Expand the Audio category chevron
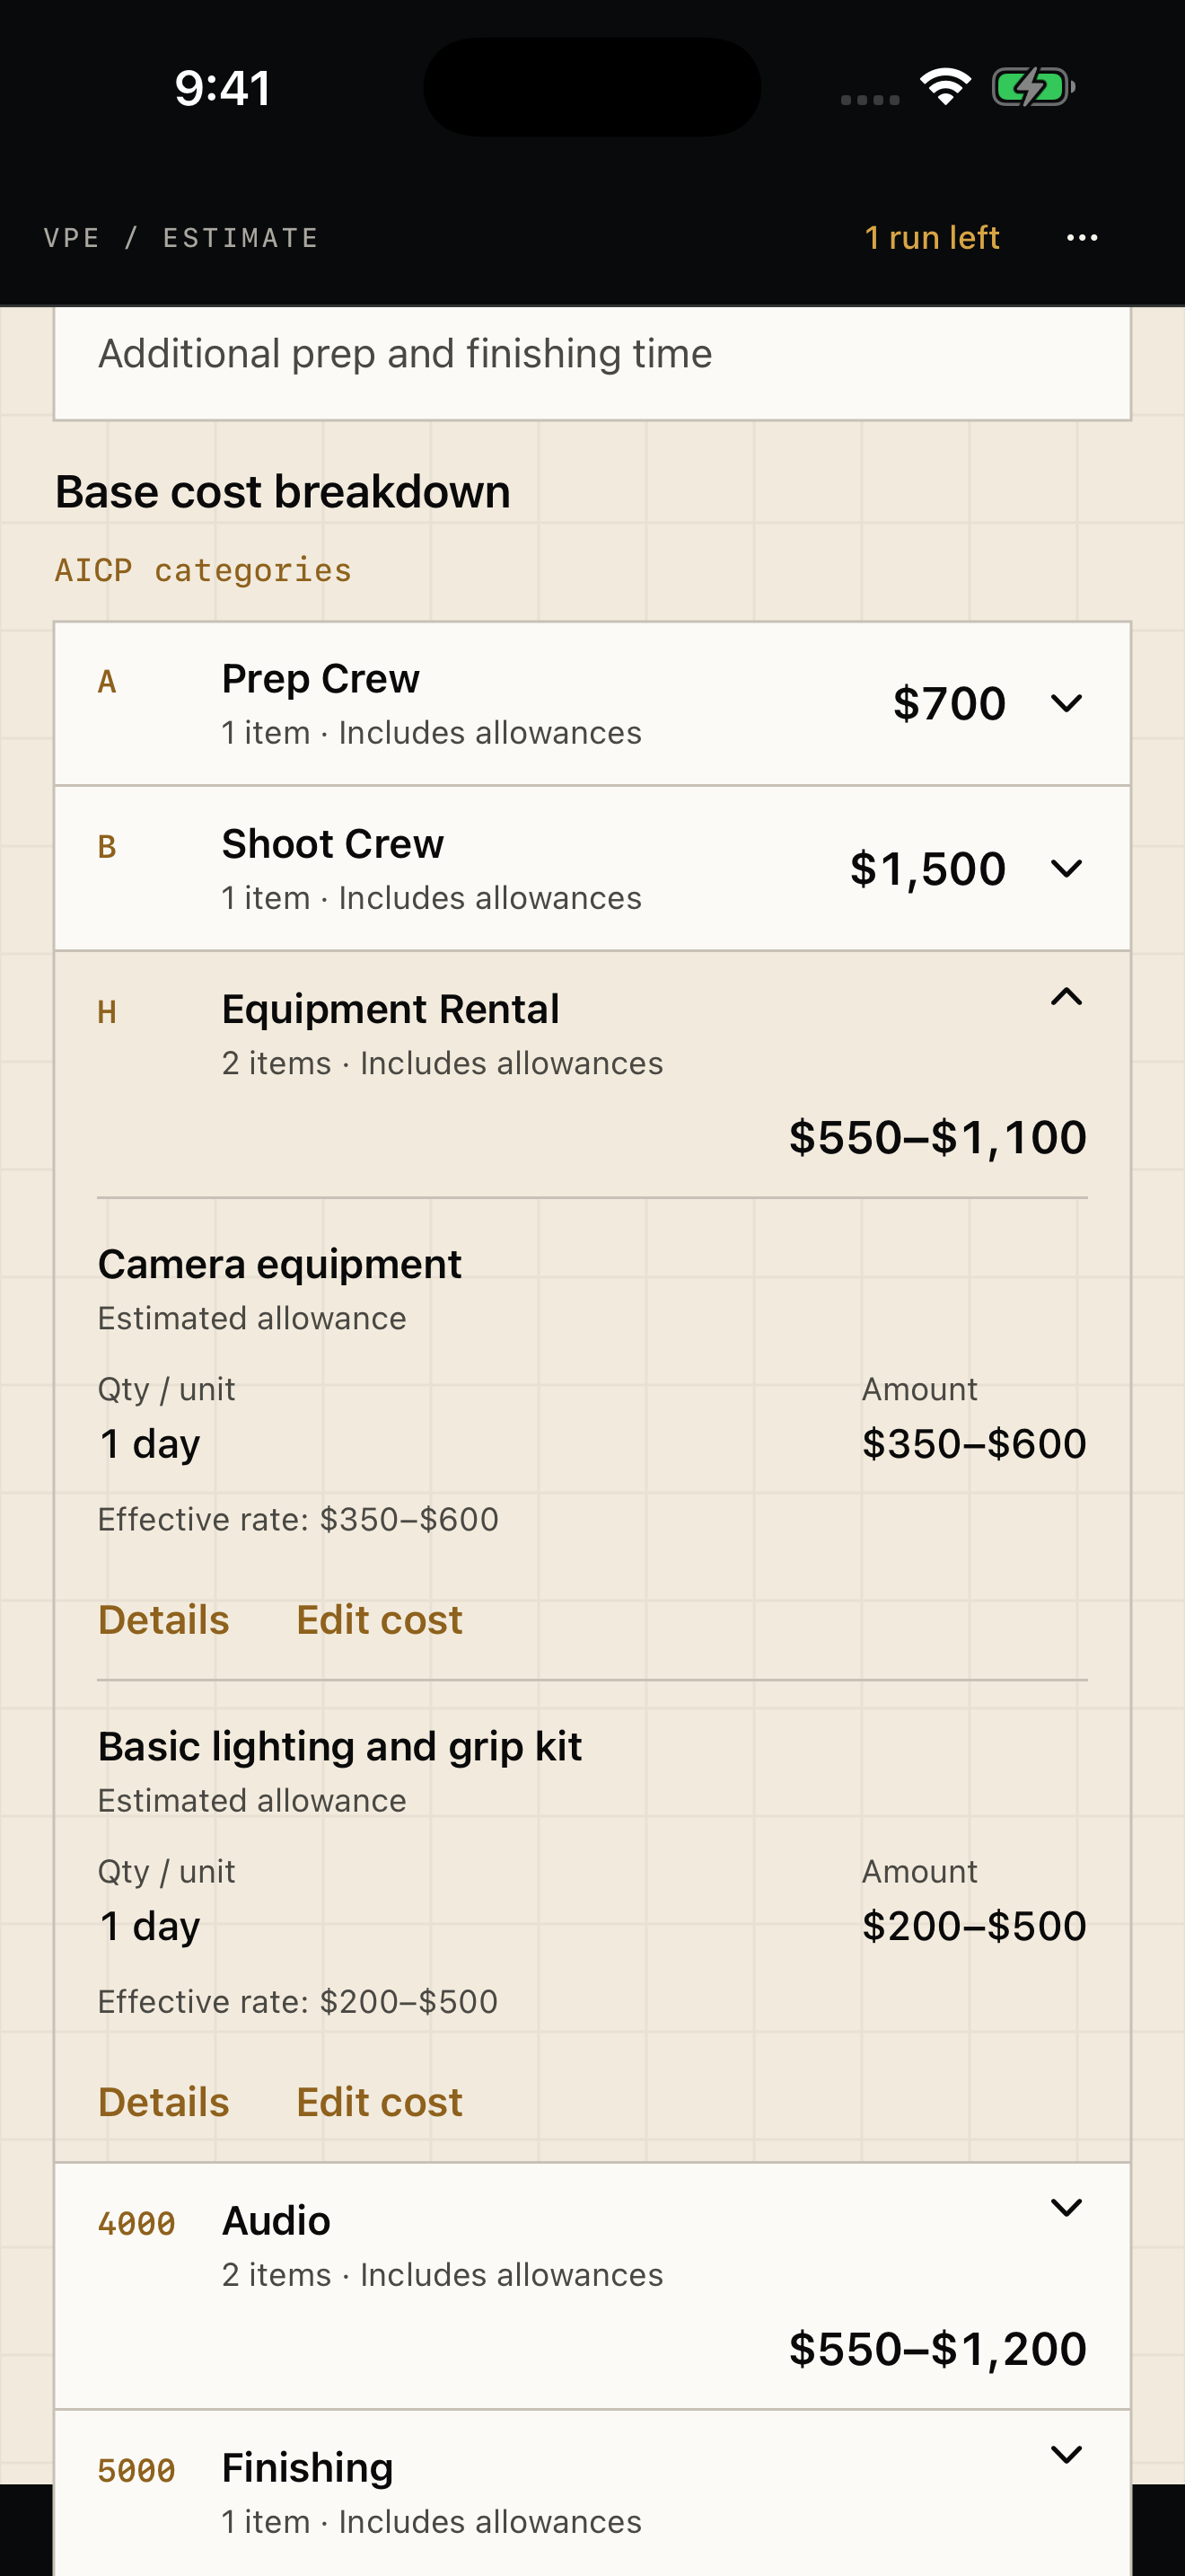 click(x=1066, y=2207)
